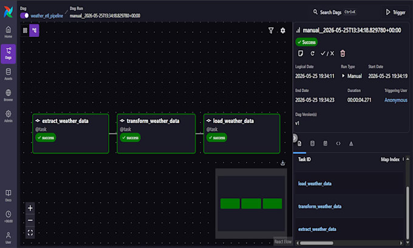This screenshot has height=248, width=413.
Task: Select the load_weather_data graph node
Action: 242,133
